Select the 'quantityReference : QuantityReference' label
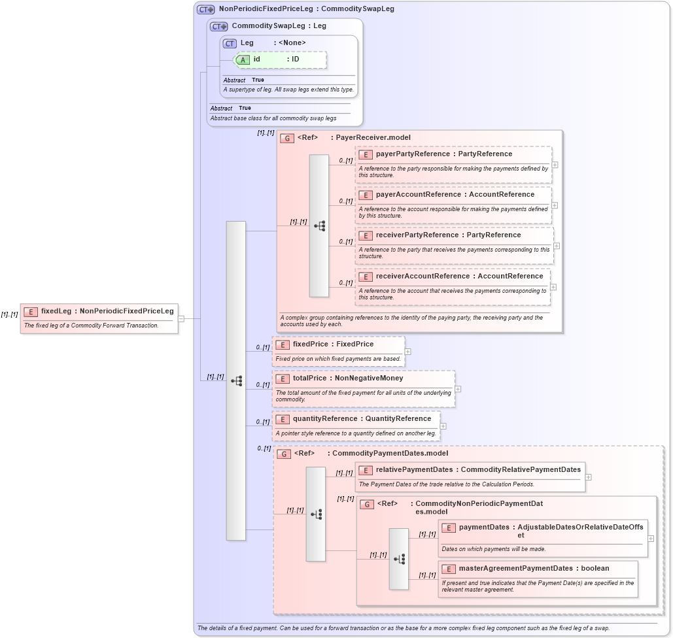673x638 pixels. [362, 419]
